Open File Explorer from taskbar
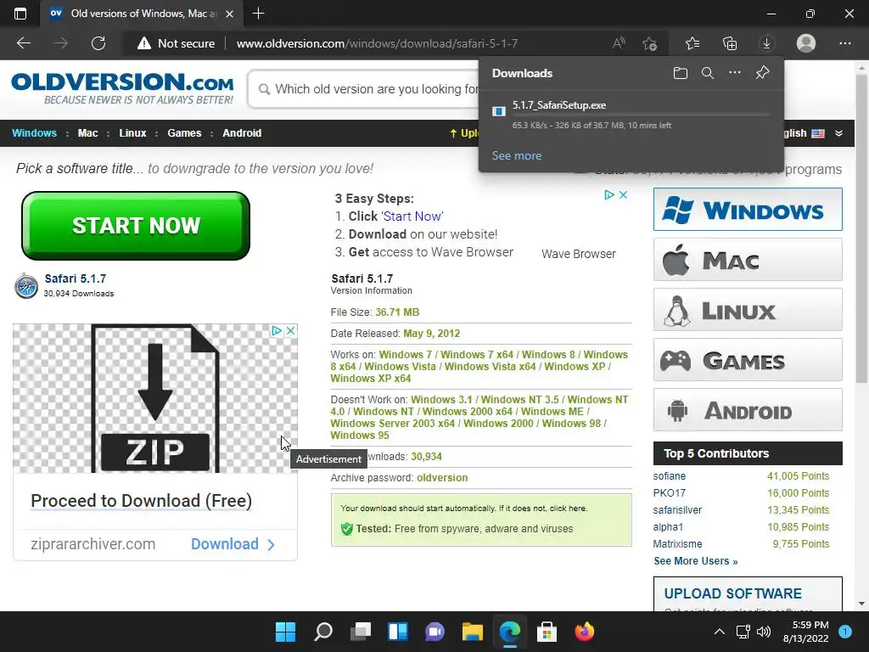 point(472,632)
